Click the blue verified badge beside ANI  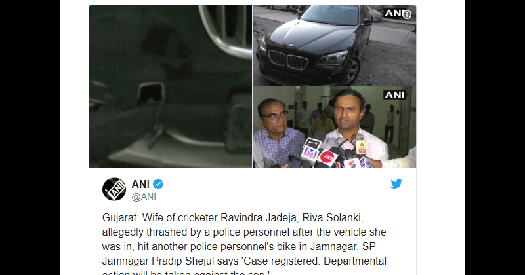[x=158, y=184]
